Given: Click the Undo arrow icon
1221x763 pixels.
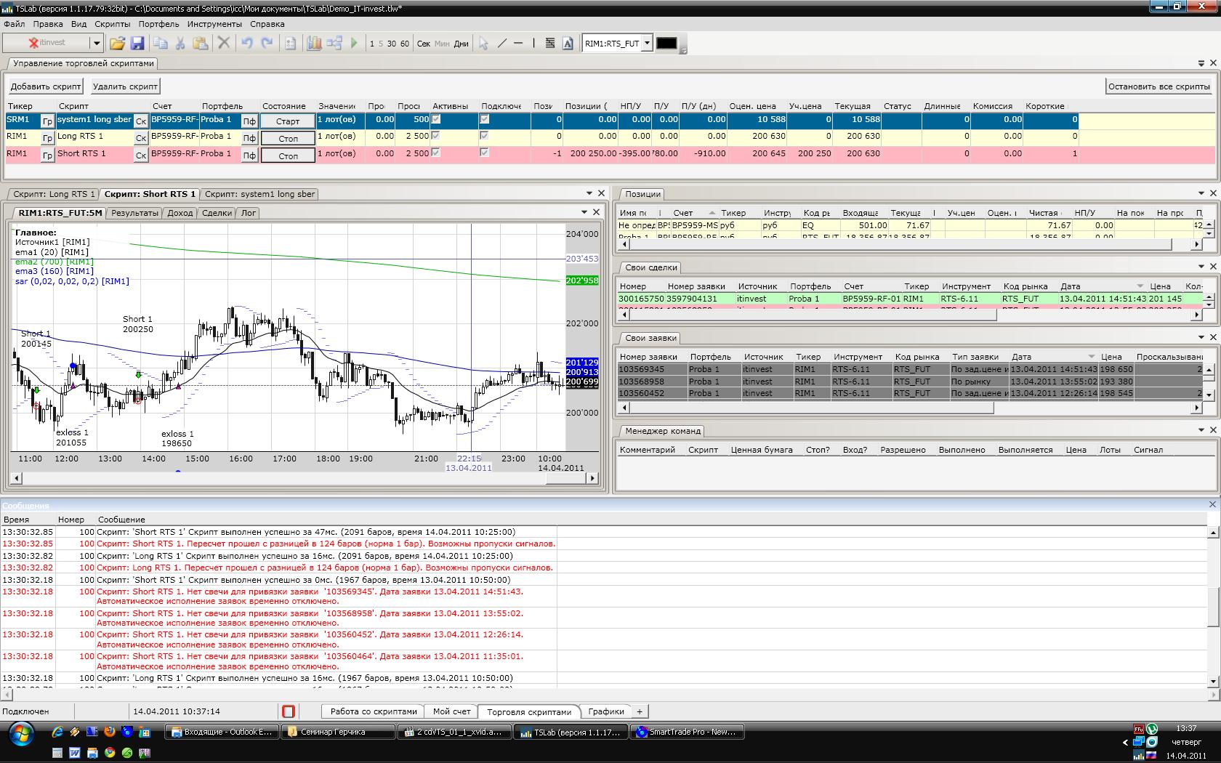Looking at the screenshot, I should point(247,44).
